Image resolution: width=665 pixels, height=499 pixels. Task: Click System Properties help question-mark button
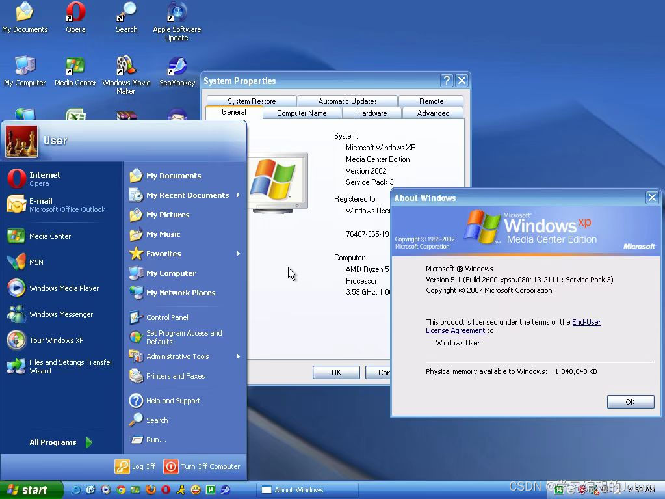tap(447, 81)
